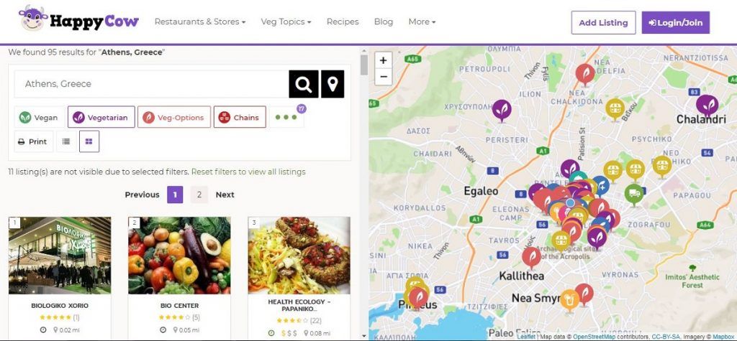Switch to grid view layout
737x341 pixels.
[x=89, y=141]
